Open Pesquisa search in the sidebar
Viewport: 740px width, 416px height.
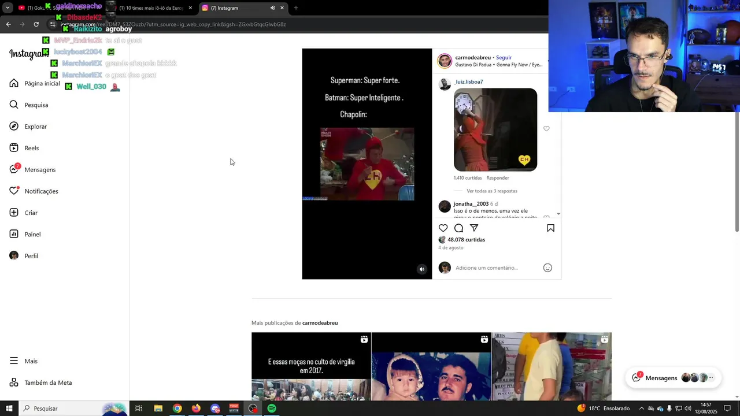pyautogui.click(x=29, y=105)
